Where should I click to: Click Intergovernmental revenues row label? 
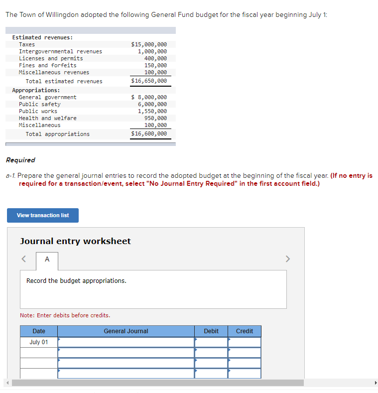pos(60,51)
